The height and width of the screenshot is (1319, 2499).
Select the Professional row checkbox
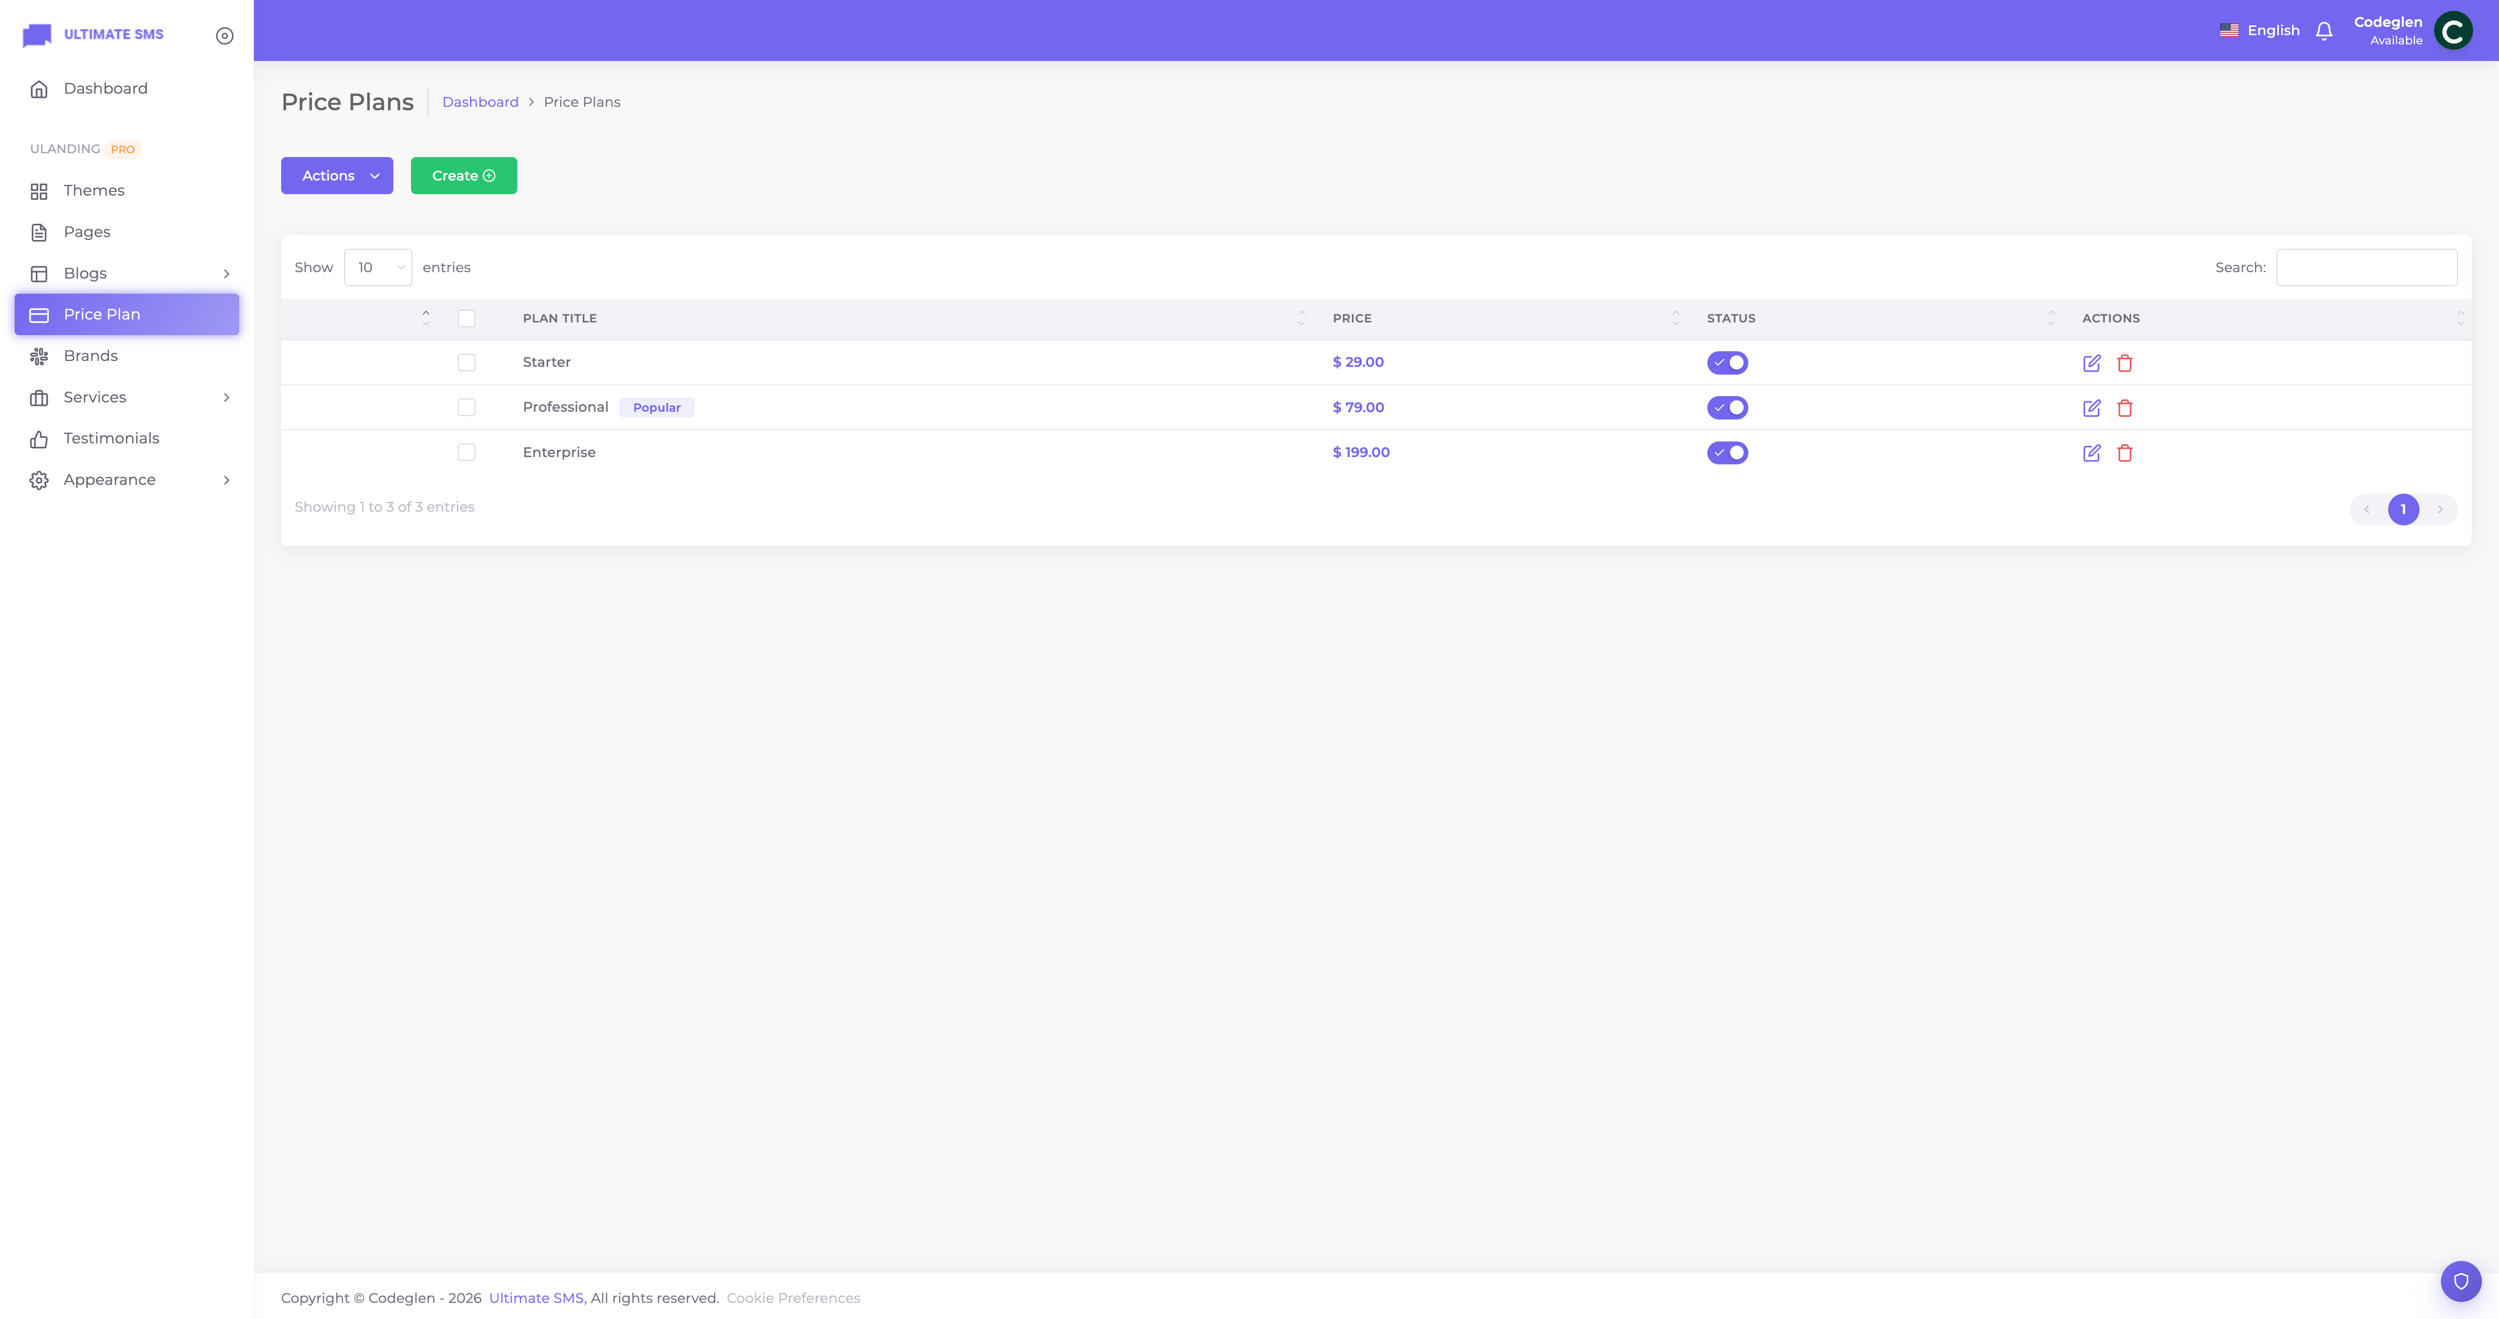click(467, 407)
